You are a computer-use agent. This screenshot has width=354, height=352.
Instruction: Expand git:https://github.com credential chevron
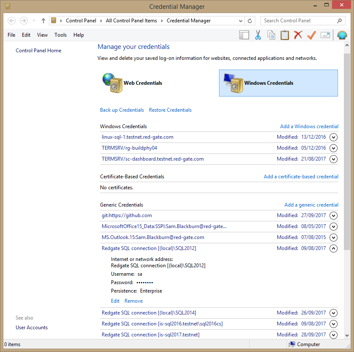tap(333, 215)
